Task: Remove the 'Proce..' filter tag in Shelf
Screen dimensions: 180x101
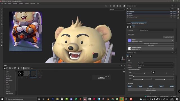Action: (28, 68)
